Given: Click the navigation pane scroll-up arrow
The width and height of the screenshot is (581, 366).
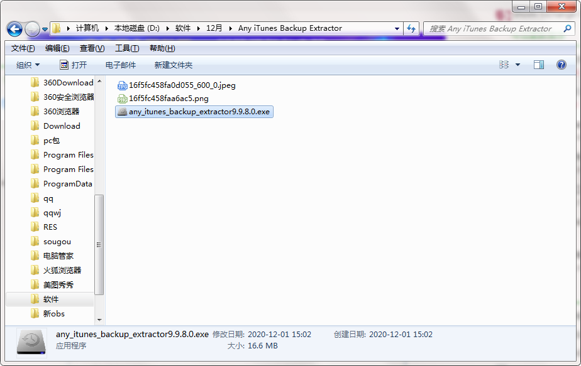Looking at the screenshot, I should (99, 81).
